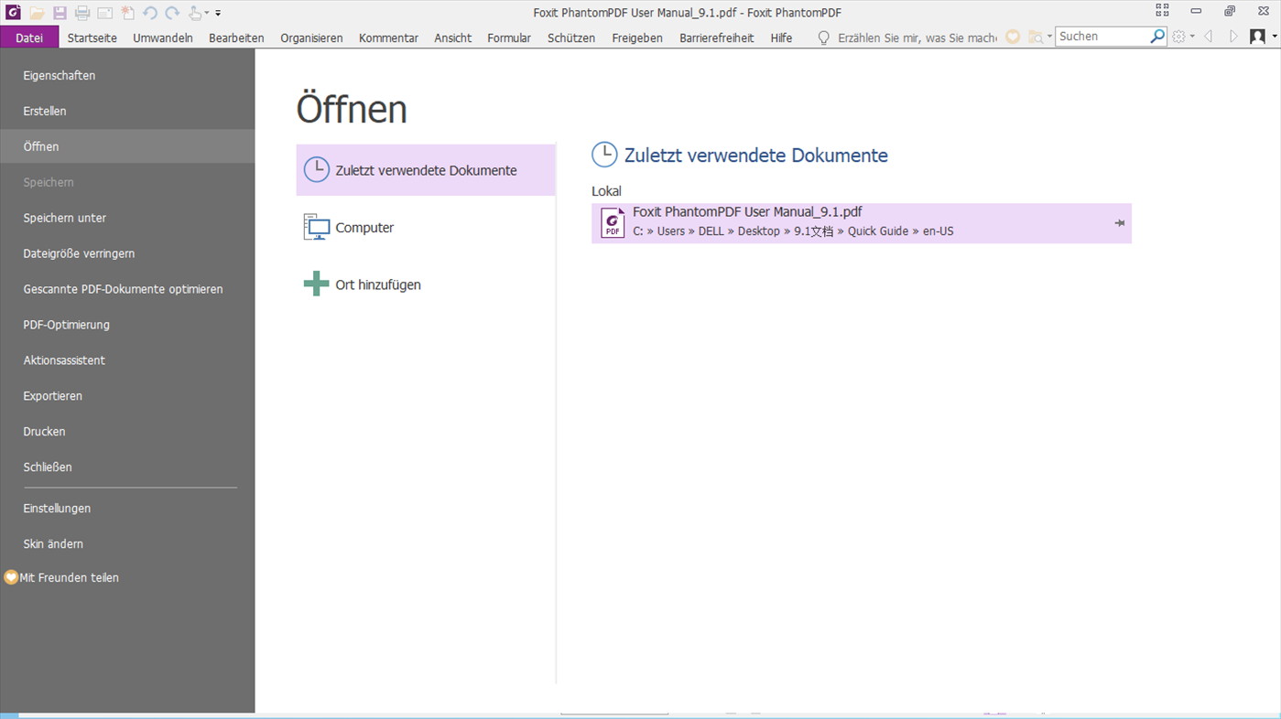
Task: Switch to the Startseite tab
Action: click(92, 38)
